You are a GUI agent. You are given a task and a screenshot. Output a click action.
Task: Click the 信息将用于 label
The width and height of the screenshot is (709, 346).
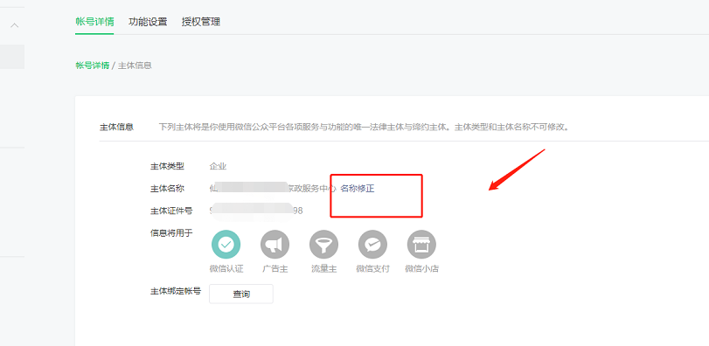(171, 233)
